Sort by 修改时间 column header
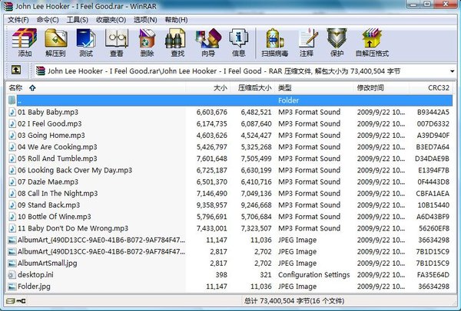 [x=382, y=87]
